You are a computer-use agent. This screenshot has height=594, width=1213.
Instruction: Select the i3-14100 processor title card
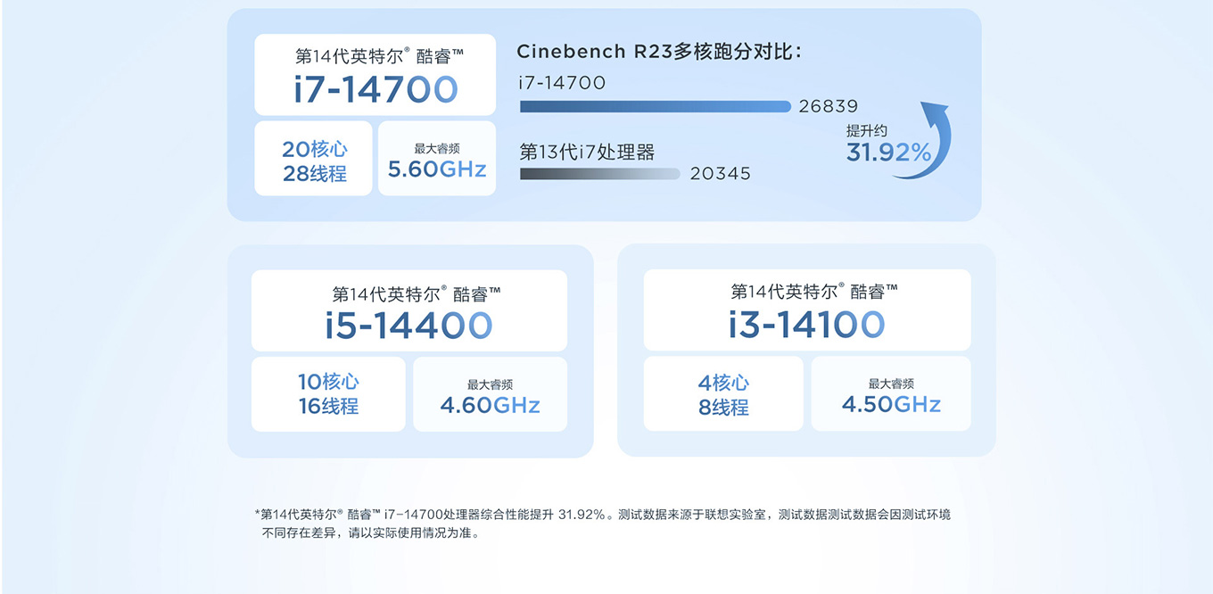click(806, 309)
